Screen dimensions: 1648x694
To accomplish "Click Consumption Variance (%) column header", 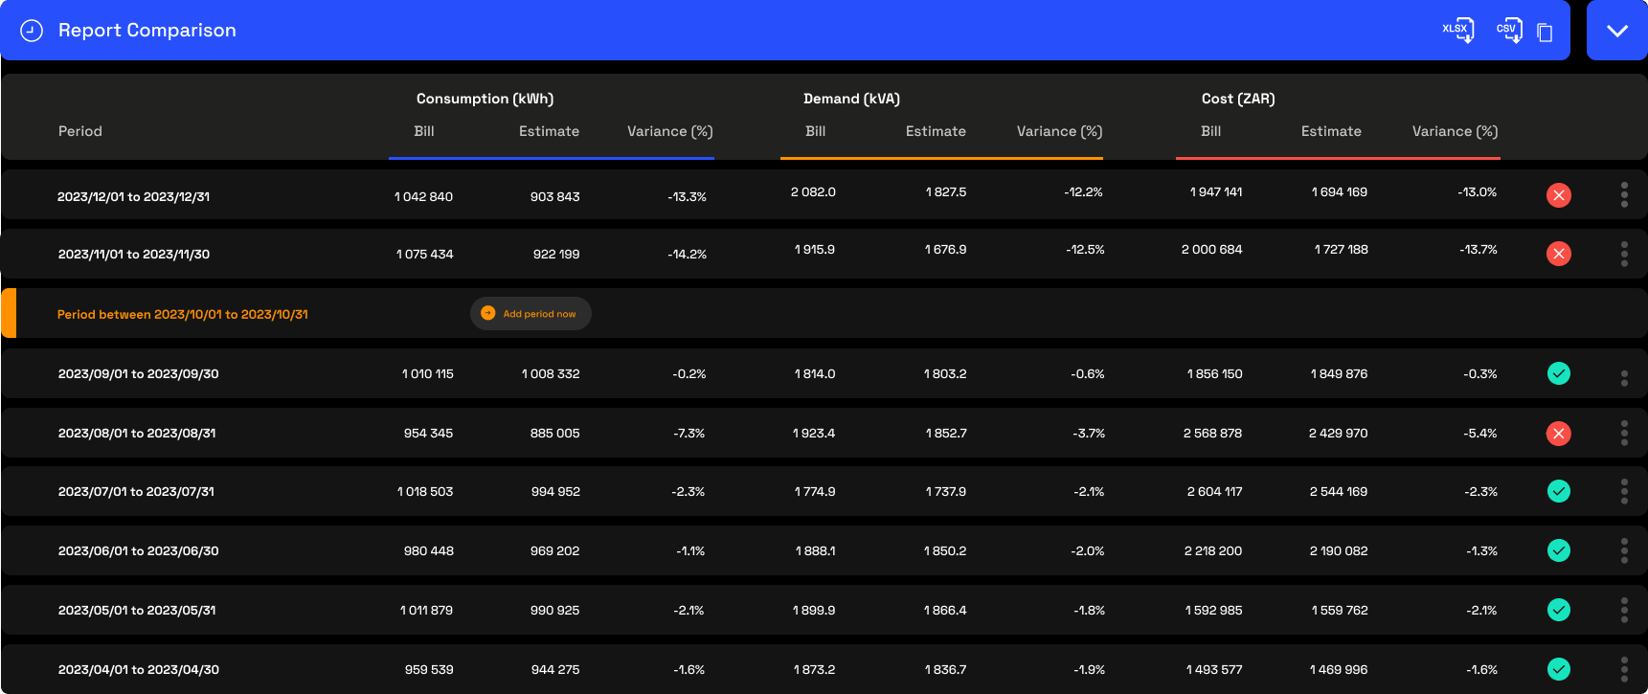I will 670,131.
